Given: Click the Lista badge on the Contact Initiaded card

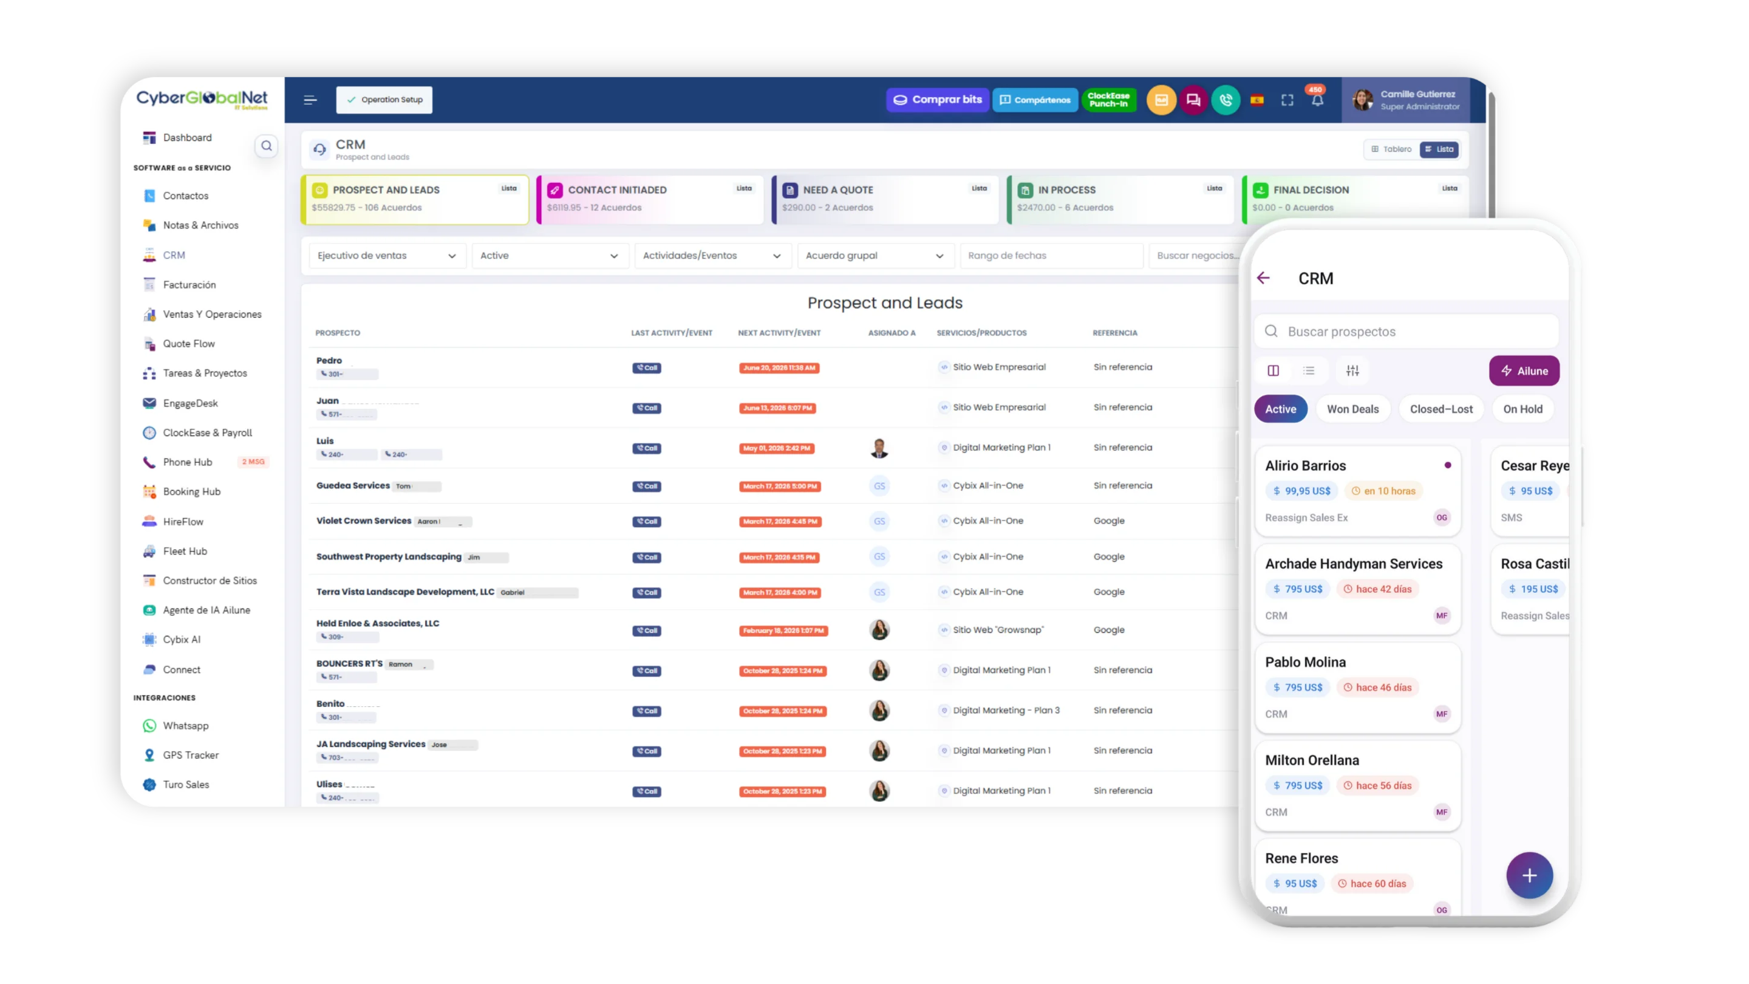Looking at the screenshot, I should 743,188.
